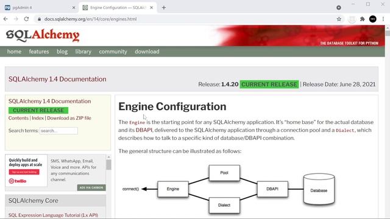Close the pgAdmin 4 tab

tap(74, 8)
